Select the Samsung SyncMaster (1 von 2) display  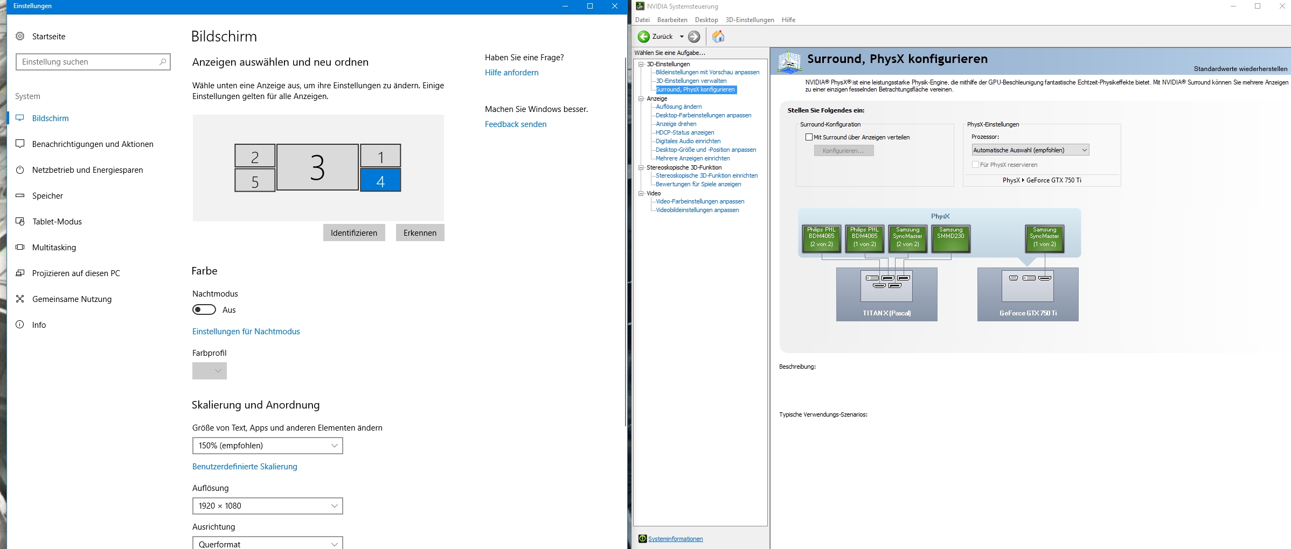pyautogui.click(x=1045, y=239)
